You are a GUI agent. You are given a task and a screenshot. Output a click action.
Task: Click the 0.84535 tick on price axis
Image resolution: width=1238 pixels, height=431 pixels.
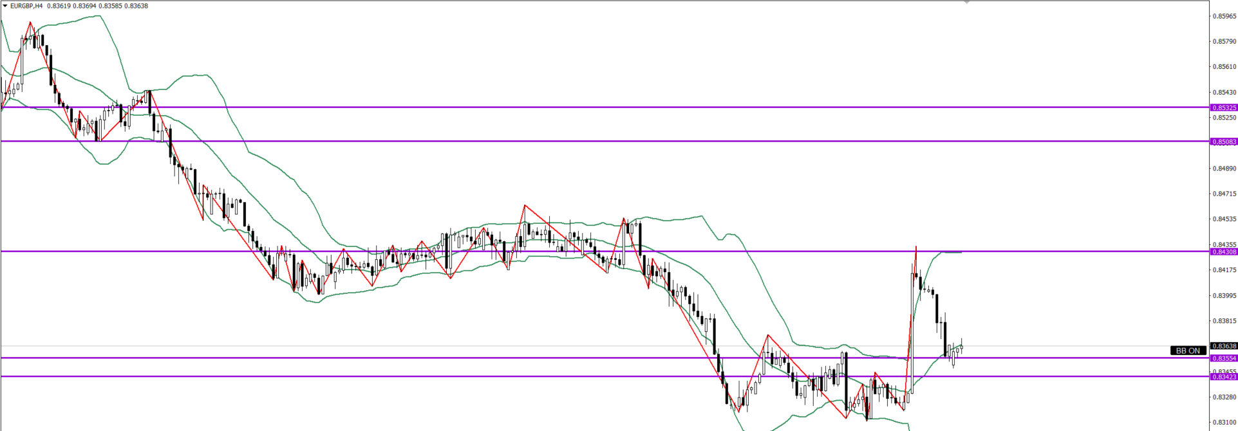coord(1224,219)
